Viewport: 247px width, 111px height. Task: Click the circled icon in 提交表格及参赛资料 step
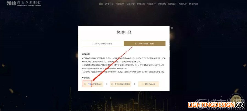tap(112, 84)
